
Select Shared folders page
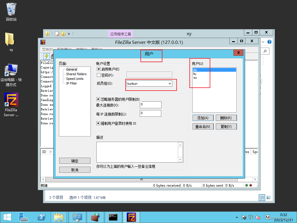click(76, 74)
